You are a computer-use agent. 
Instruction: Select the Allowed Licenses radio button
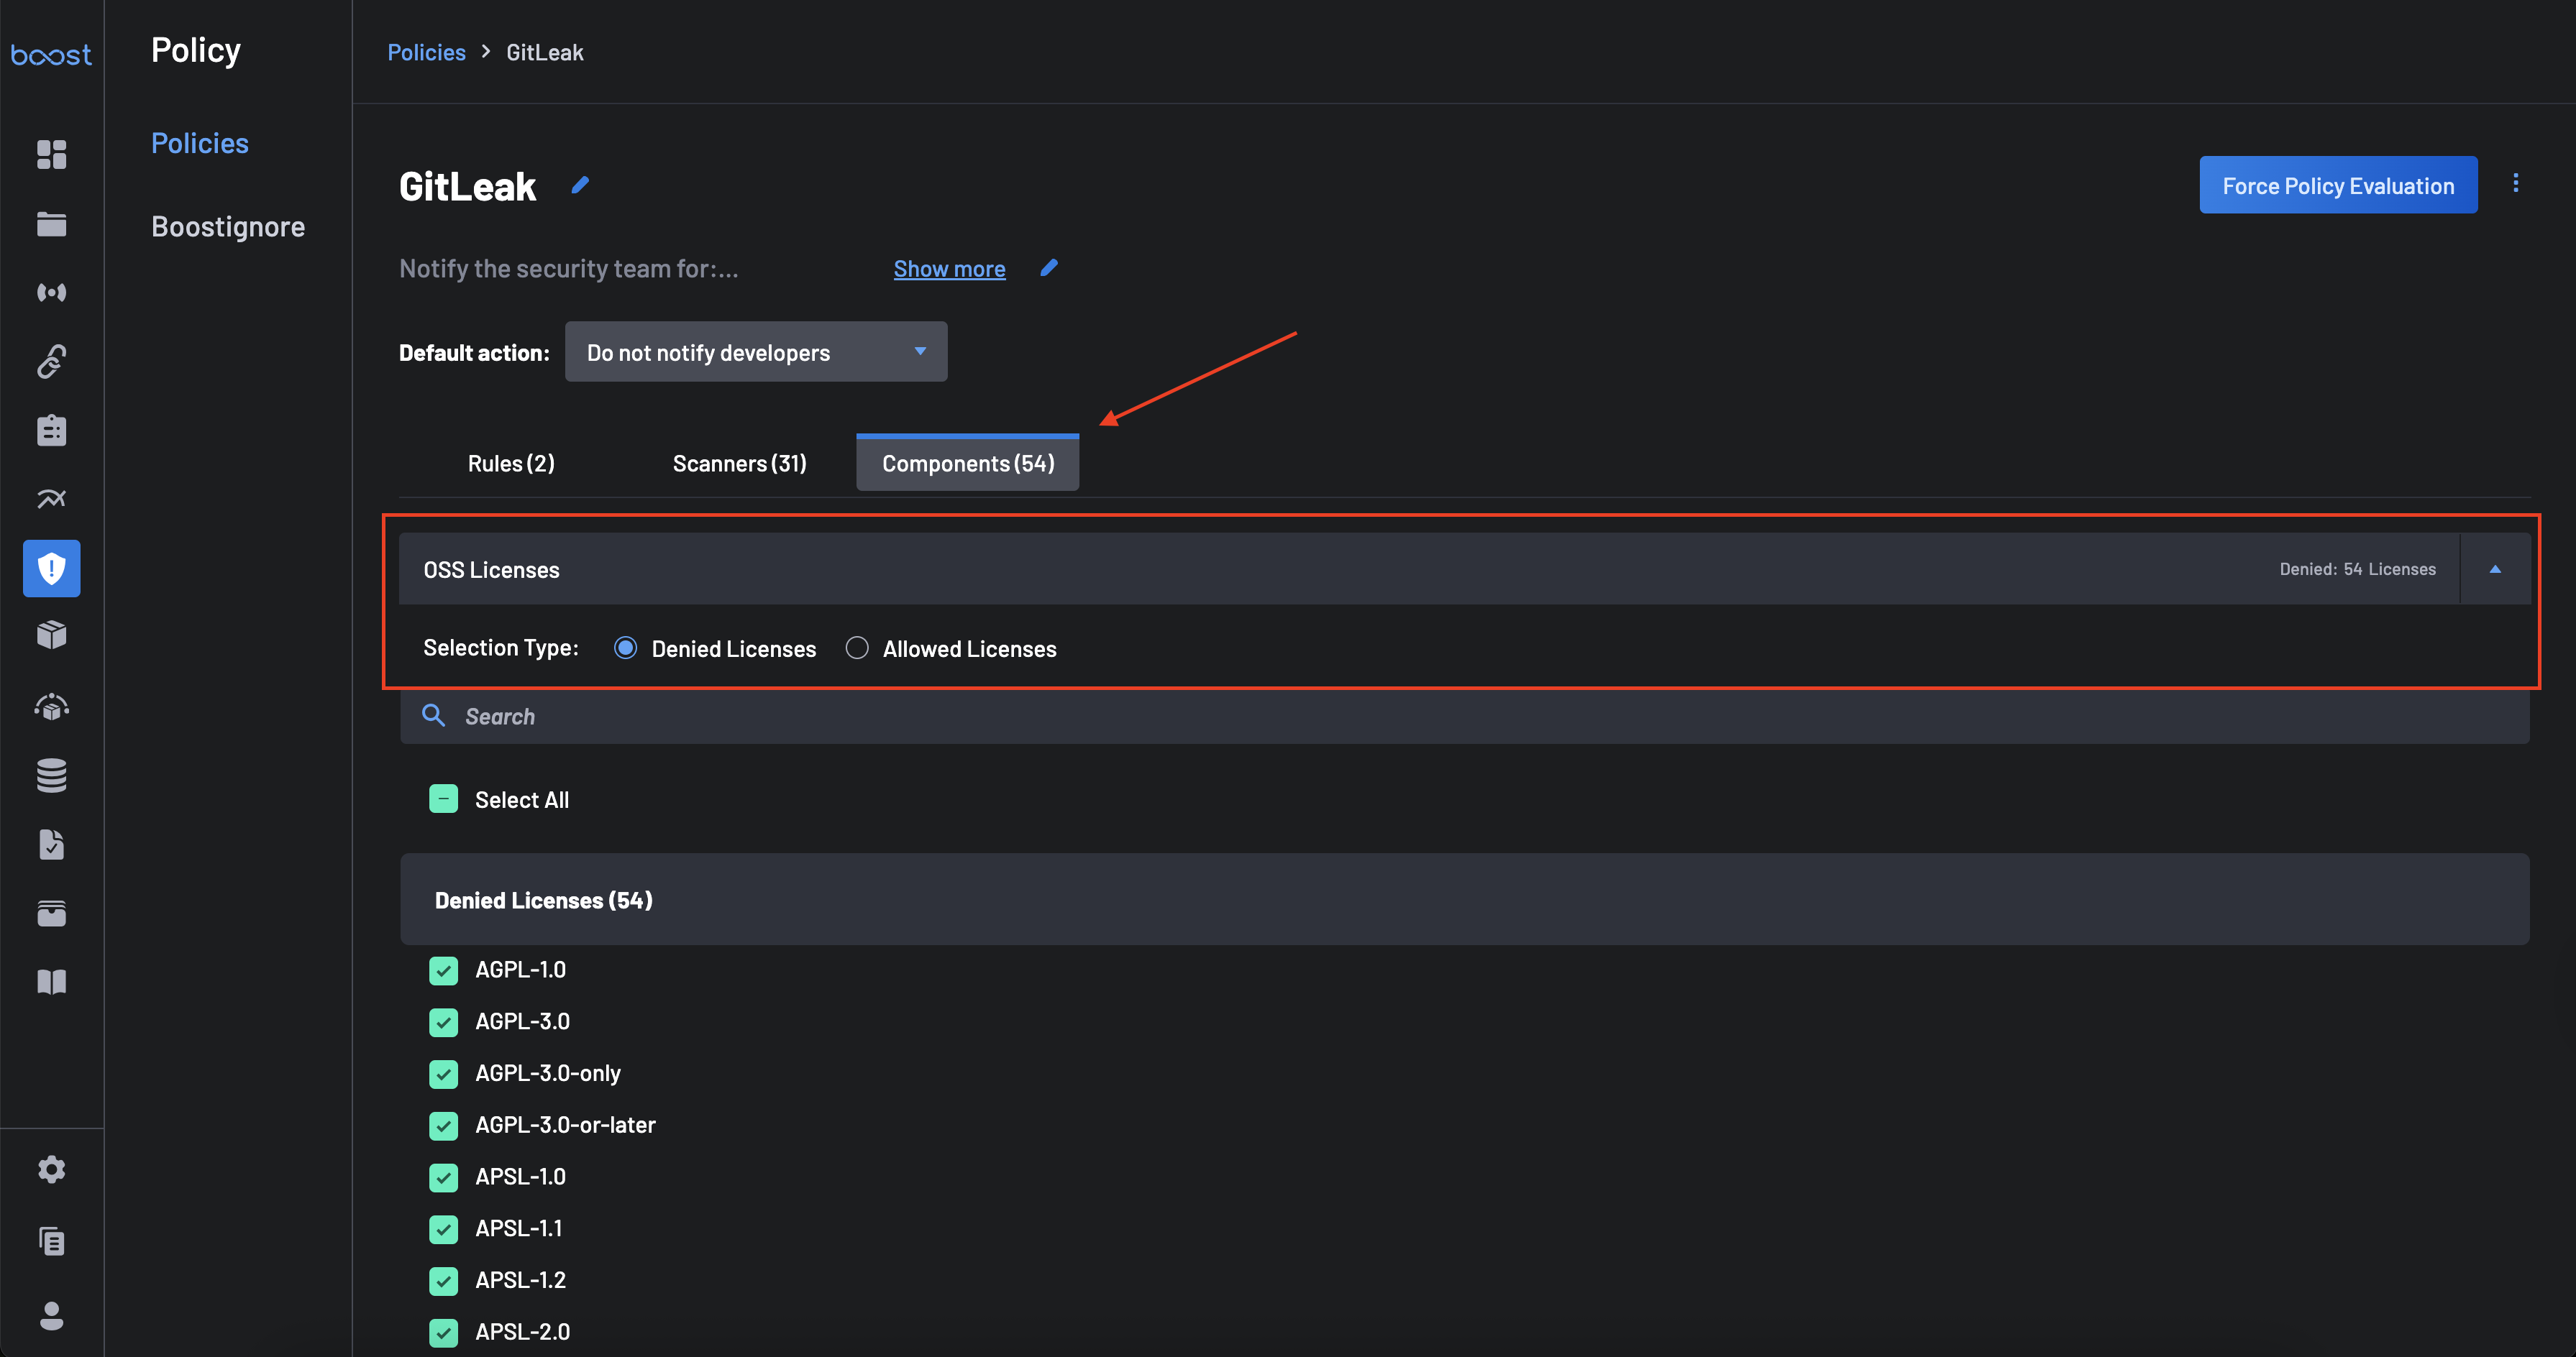(857, 648)
